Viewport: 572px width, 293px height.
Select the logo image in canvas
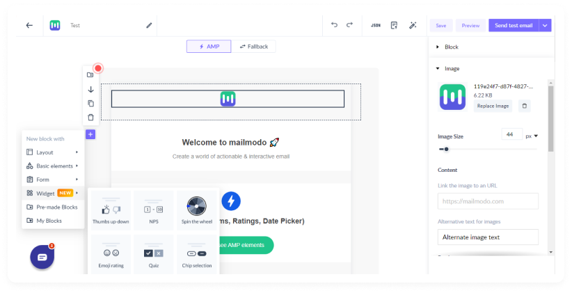pyautogui.click(x=228, y=99)
